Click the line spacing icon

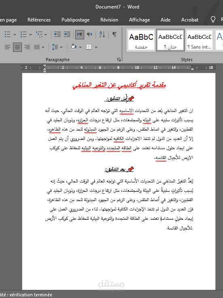pos(55,47)
